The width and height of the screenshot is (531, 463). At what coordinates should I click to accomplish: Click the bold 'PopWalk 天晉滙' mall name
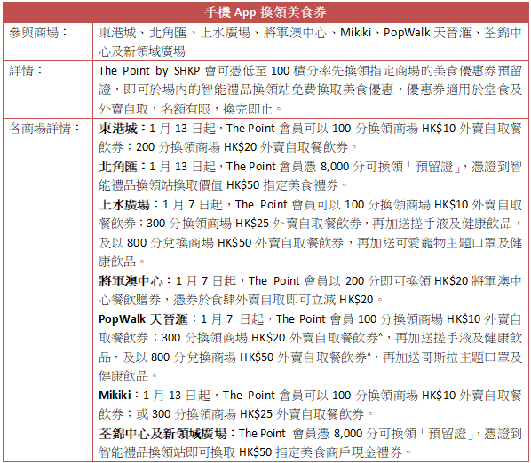point(143,319)
